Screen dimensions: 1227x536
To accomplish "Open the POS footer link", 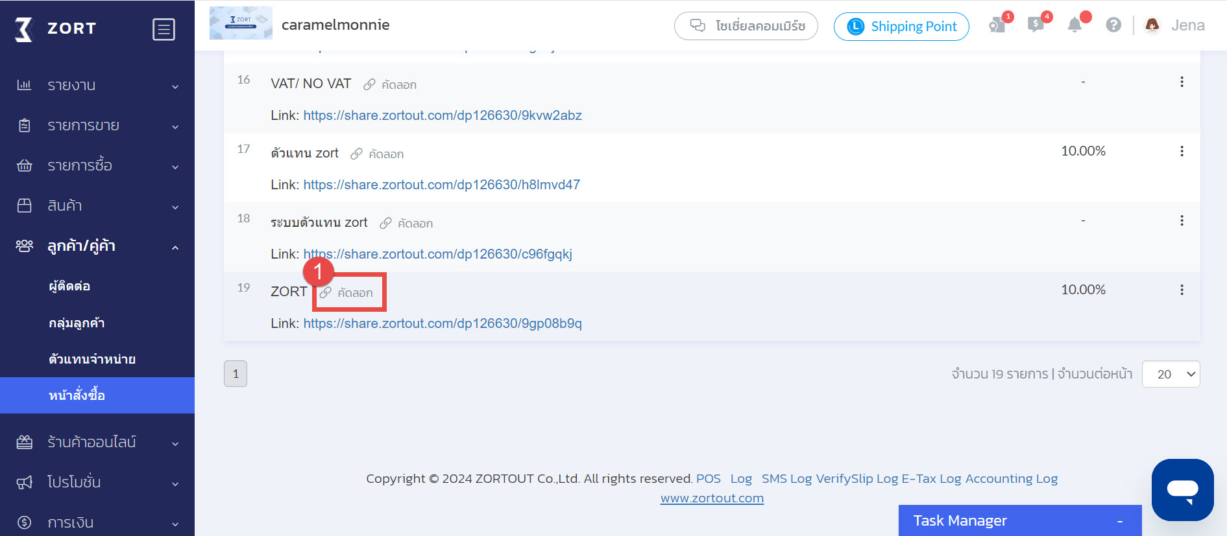I will (x=709, y=479).
